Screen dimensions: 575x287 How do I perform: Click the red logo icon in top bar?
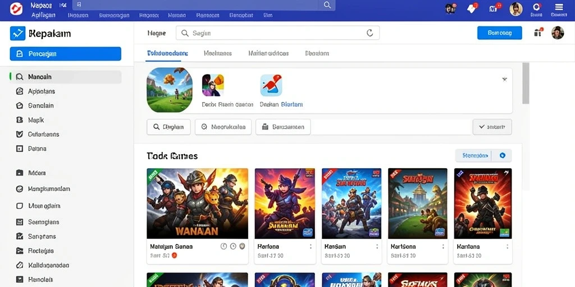pos(16,8)
